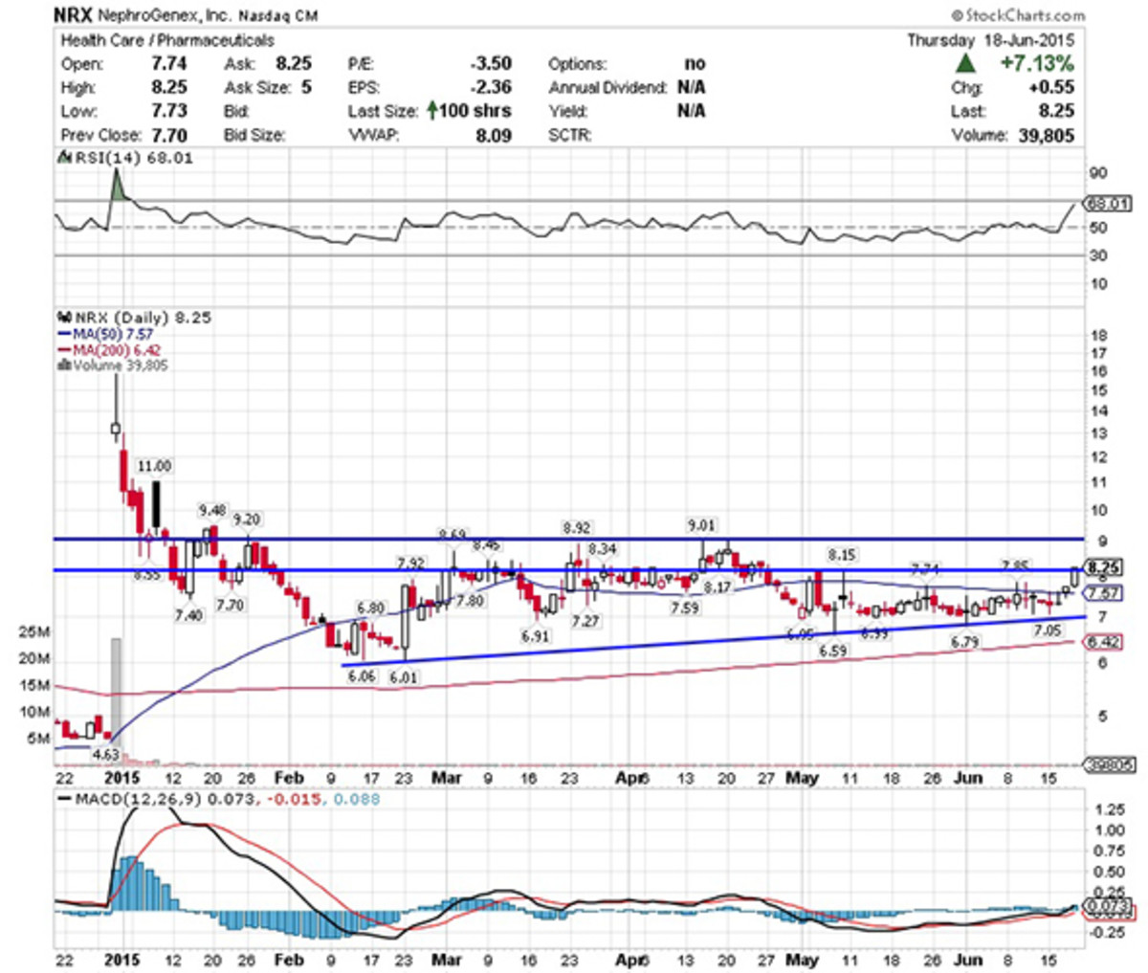Click the StockCharts.com watermark link
The height and width of the screenshot is (973, 1148).
coord(1018,15)
